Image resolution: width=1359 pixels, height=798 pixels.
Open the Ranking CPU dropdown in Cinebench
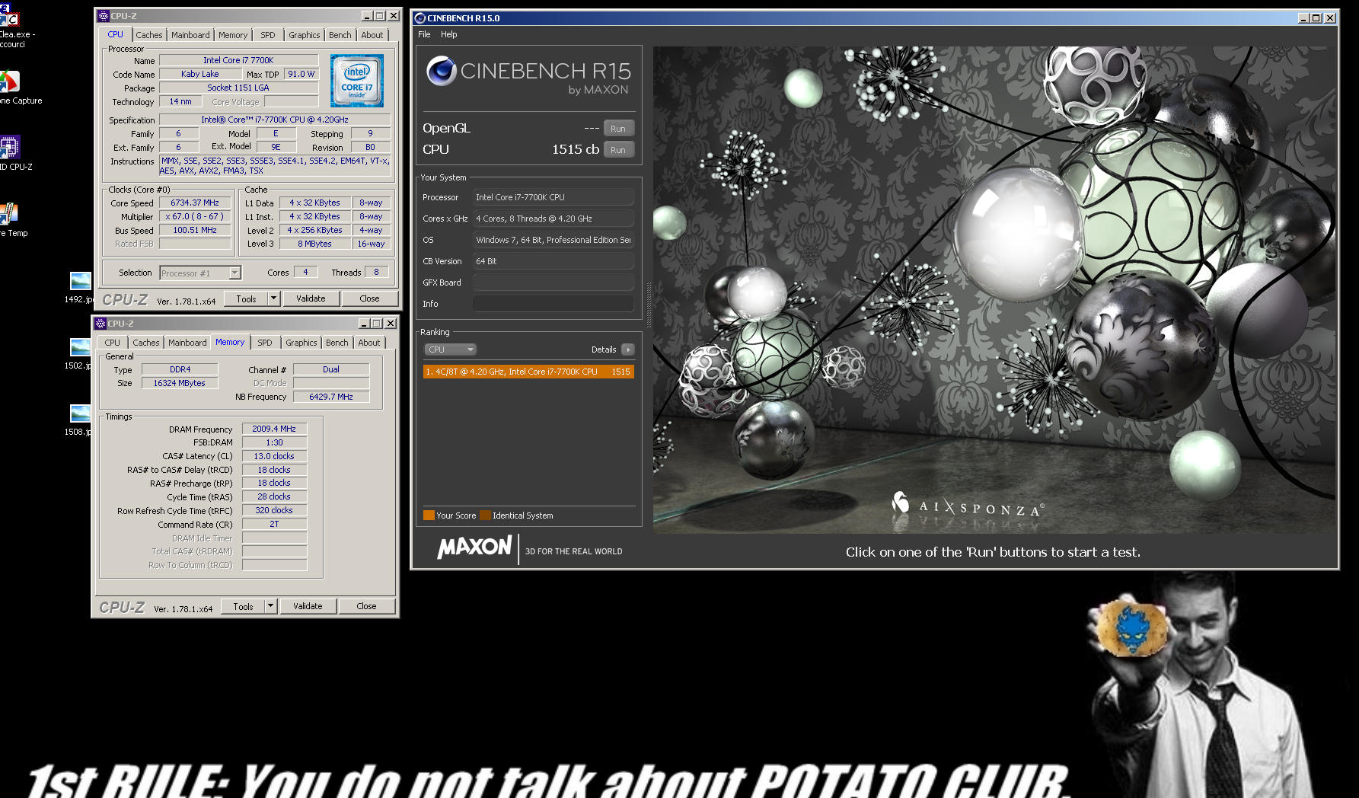[450, 350]
